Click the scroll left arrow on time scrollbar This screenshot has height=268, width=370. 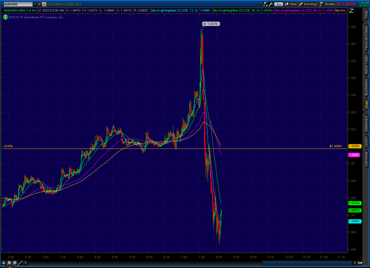pyautogui.click(x=25, y=263)
